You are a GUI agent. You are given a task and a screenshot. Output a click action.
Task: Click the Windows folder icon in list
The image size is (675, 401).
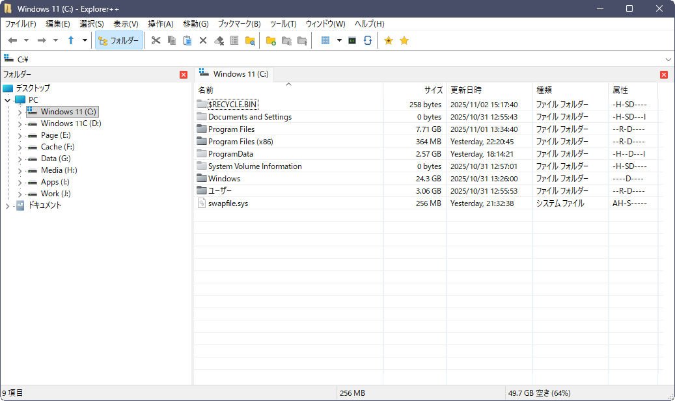click(x=202, y=178)
